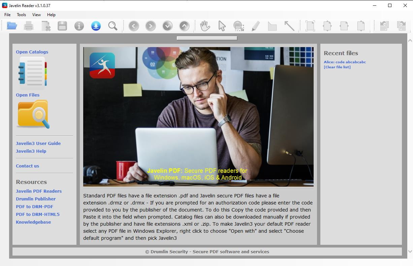Select the note annotation tool
Image resolution: width=413 pixels, height=266 pixels.
point(272,26)
